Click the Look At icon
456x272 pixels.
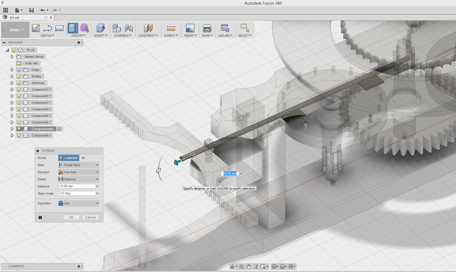pyautogui.click(x=241, y=267)
